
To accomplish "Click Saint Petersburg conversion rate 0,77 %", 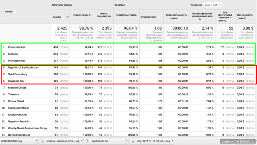I will pyautogui.click(x=210, y=74).
